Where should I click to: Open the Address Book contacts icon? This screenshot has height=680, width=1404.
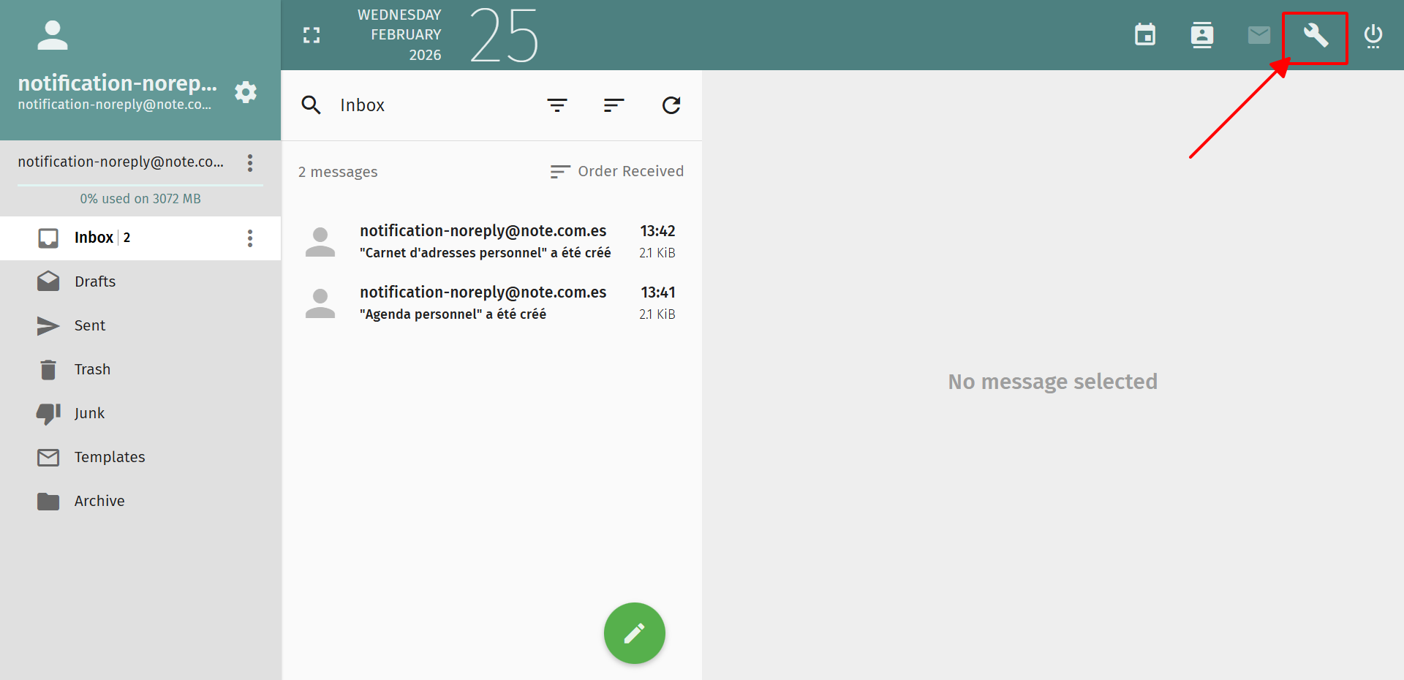click(1201, 34)
